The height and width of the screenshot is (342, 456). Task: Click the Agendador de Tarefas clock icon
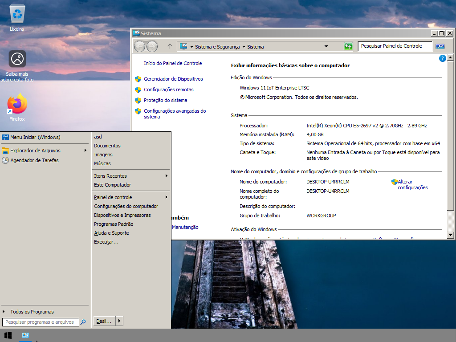click(5, 160)
